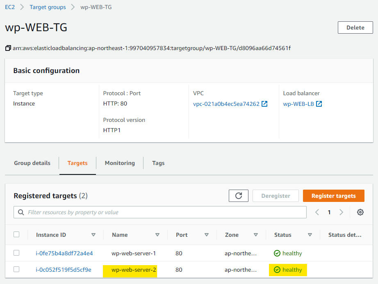This screenshot has width=378, height=284.
Task: Click port 80 for wp-web-server-1
Action: pyautogui.click(x=179, y=253)
